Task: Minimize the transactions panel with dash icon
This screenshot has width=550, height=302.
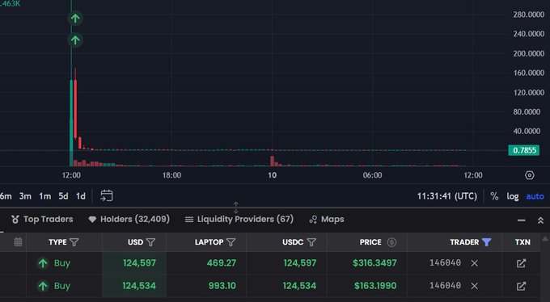Action: [521, 220]
